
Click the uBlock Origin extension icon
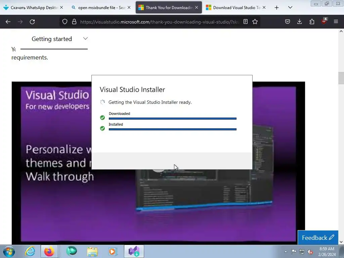coord(324,21)
